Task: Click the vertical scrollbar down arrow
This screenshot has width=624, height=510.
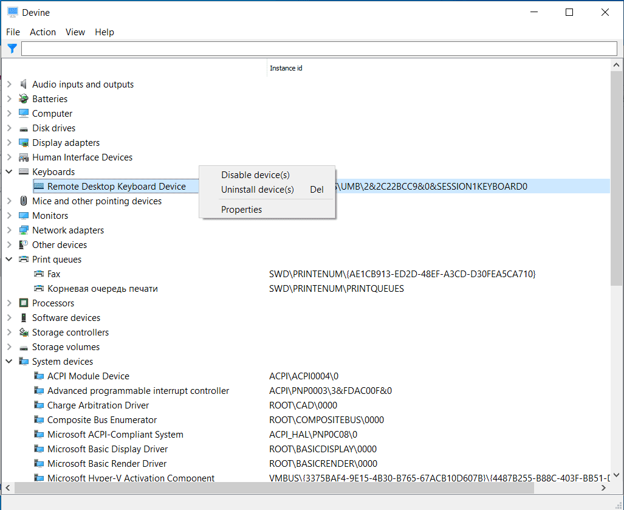Action: (x=617, y=475)
